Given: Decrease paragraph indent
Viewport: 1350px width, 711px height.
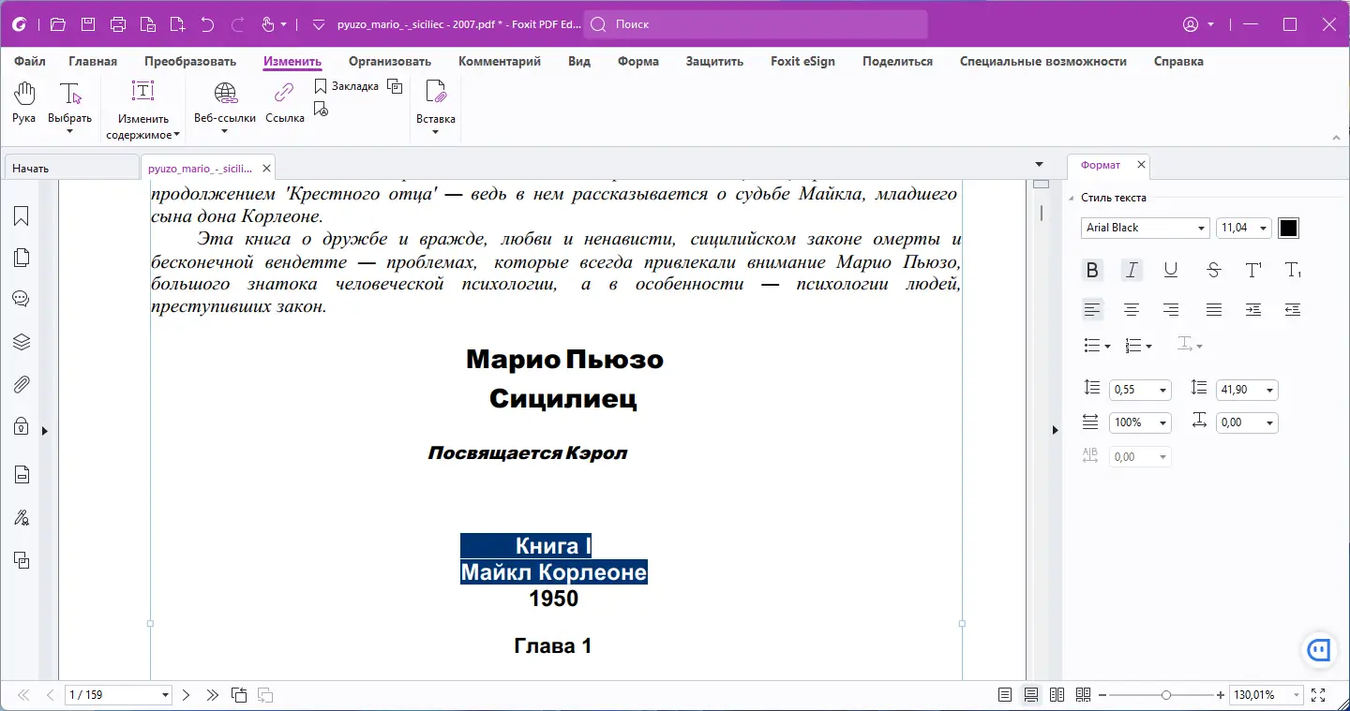Looking at the screenshot, I should point(1293,309).
